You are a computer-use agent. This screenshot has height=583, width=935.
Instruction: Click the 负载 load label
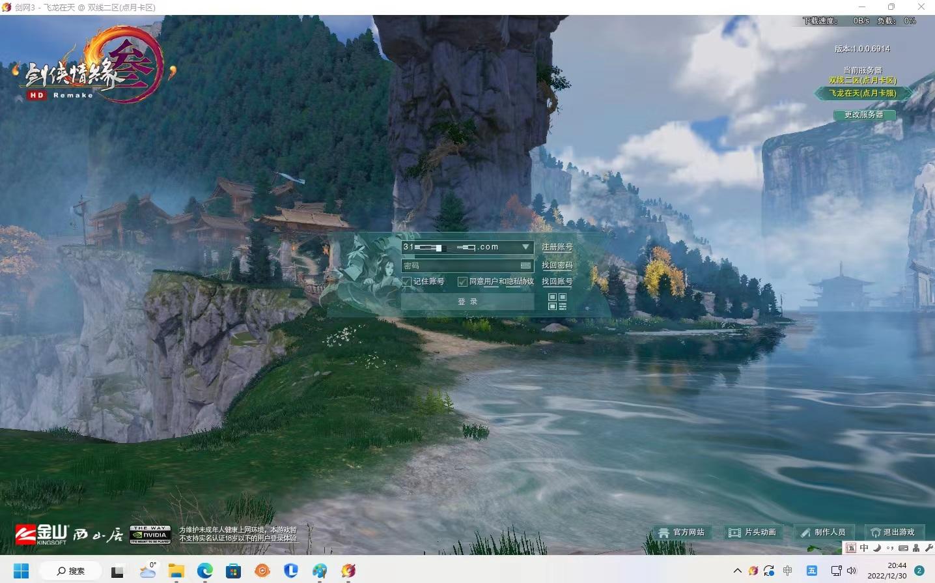pyautogui.click(x=887, y=21)
